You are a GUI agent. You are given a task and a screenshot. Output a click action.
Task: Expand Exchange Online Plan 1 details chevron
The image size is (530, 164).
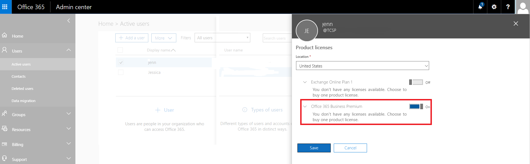tap(305, 82)
